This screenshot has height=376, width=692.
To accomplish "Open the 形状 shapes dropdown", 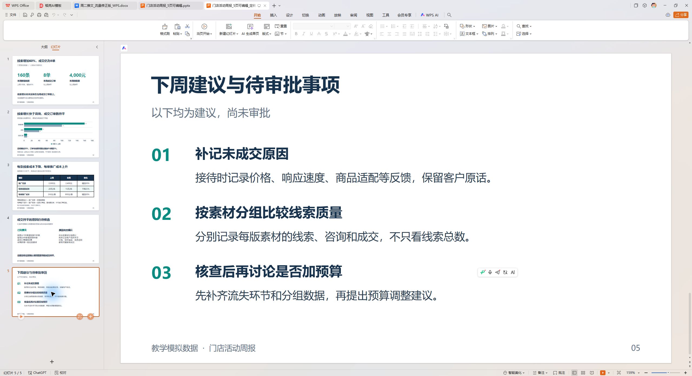I will [467, 26].
